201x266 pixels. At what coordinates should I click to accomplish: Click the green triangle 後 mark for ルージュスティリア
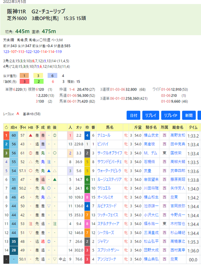coord(54,179)
